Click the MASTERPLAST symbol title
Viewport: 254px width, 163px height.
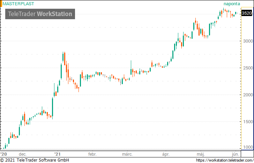pos(18,4)
